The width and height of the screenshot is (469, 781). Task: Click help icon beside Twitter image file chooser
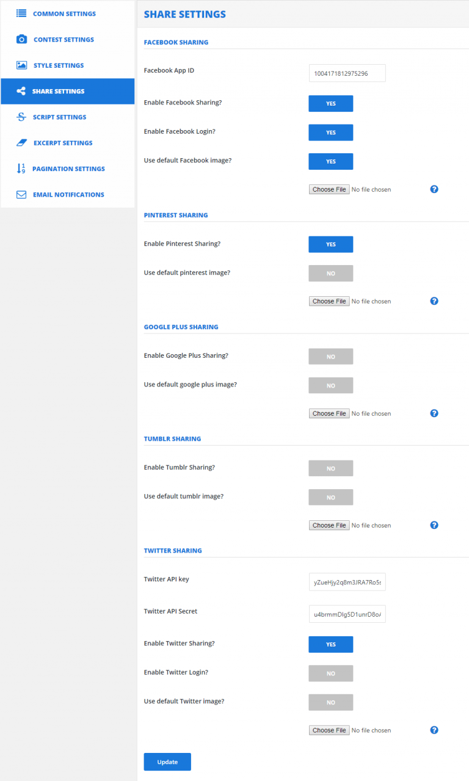434,730
